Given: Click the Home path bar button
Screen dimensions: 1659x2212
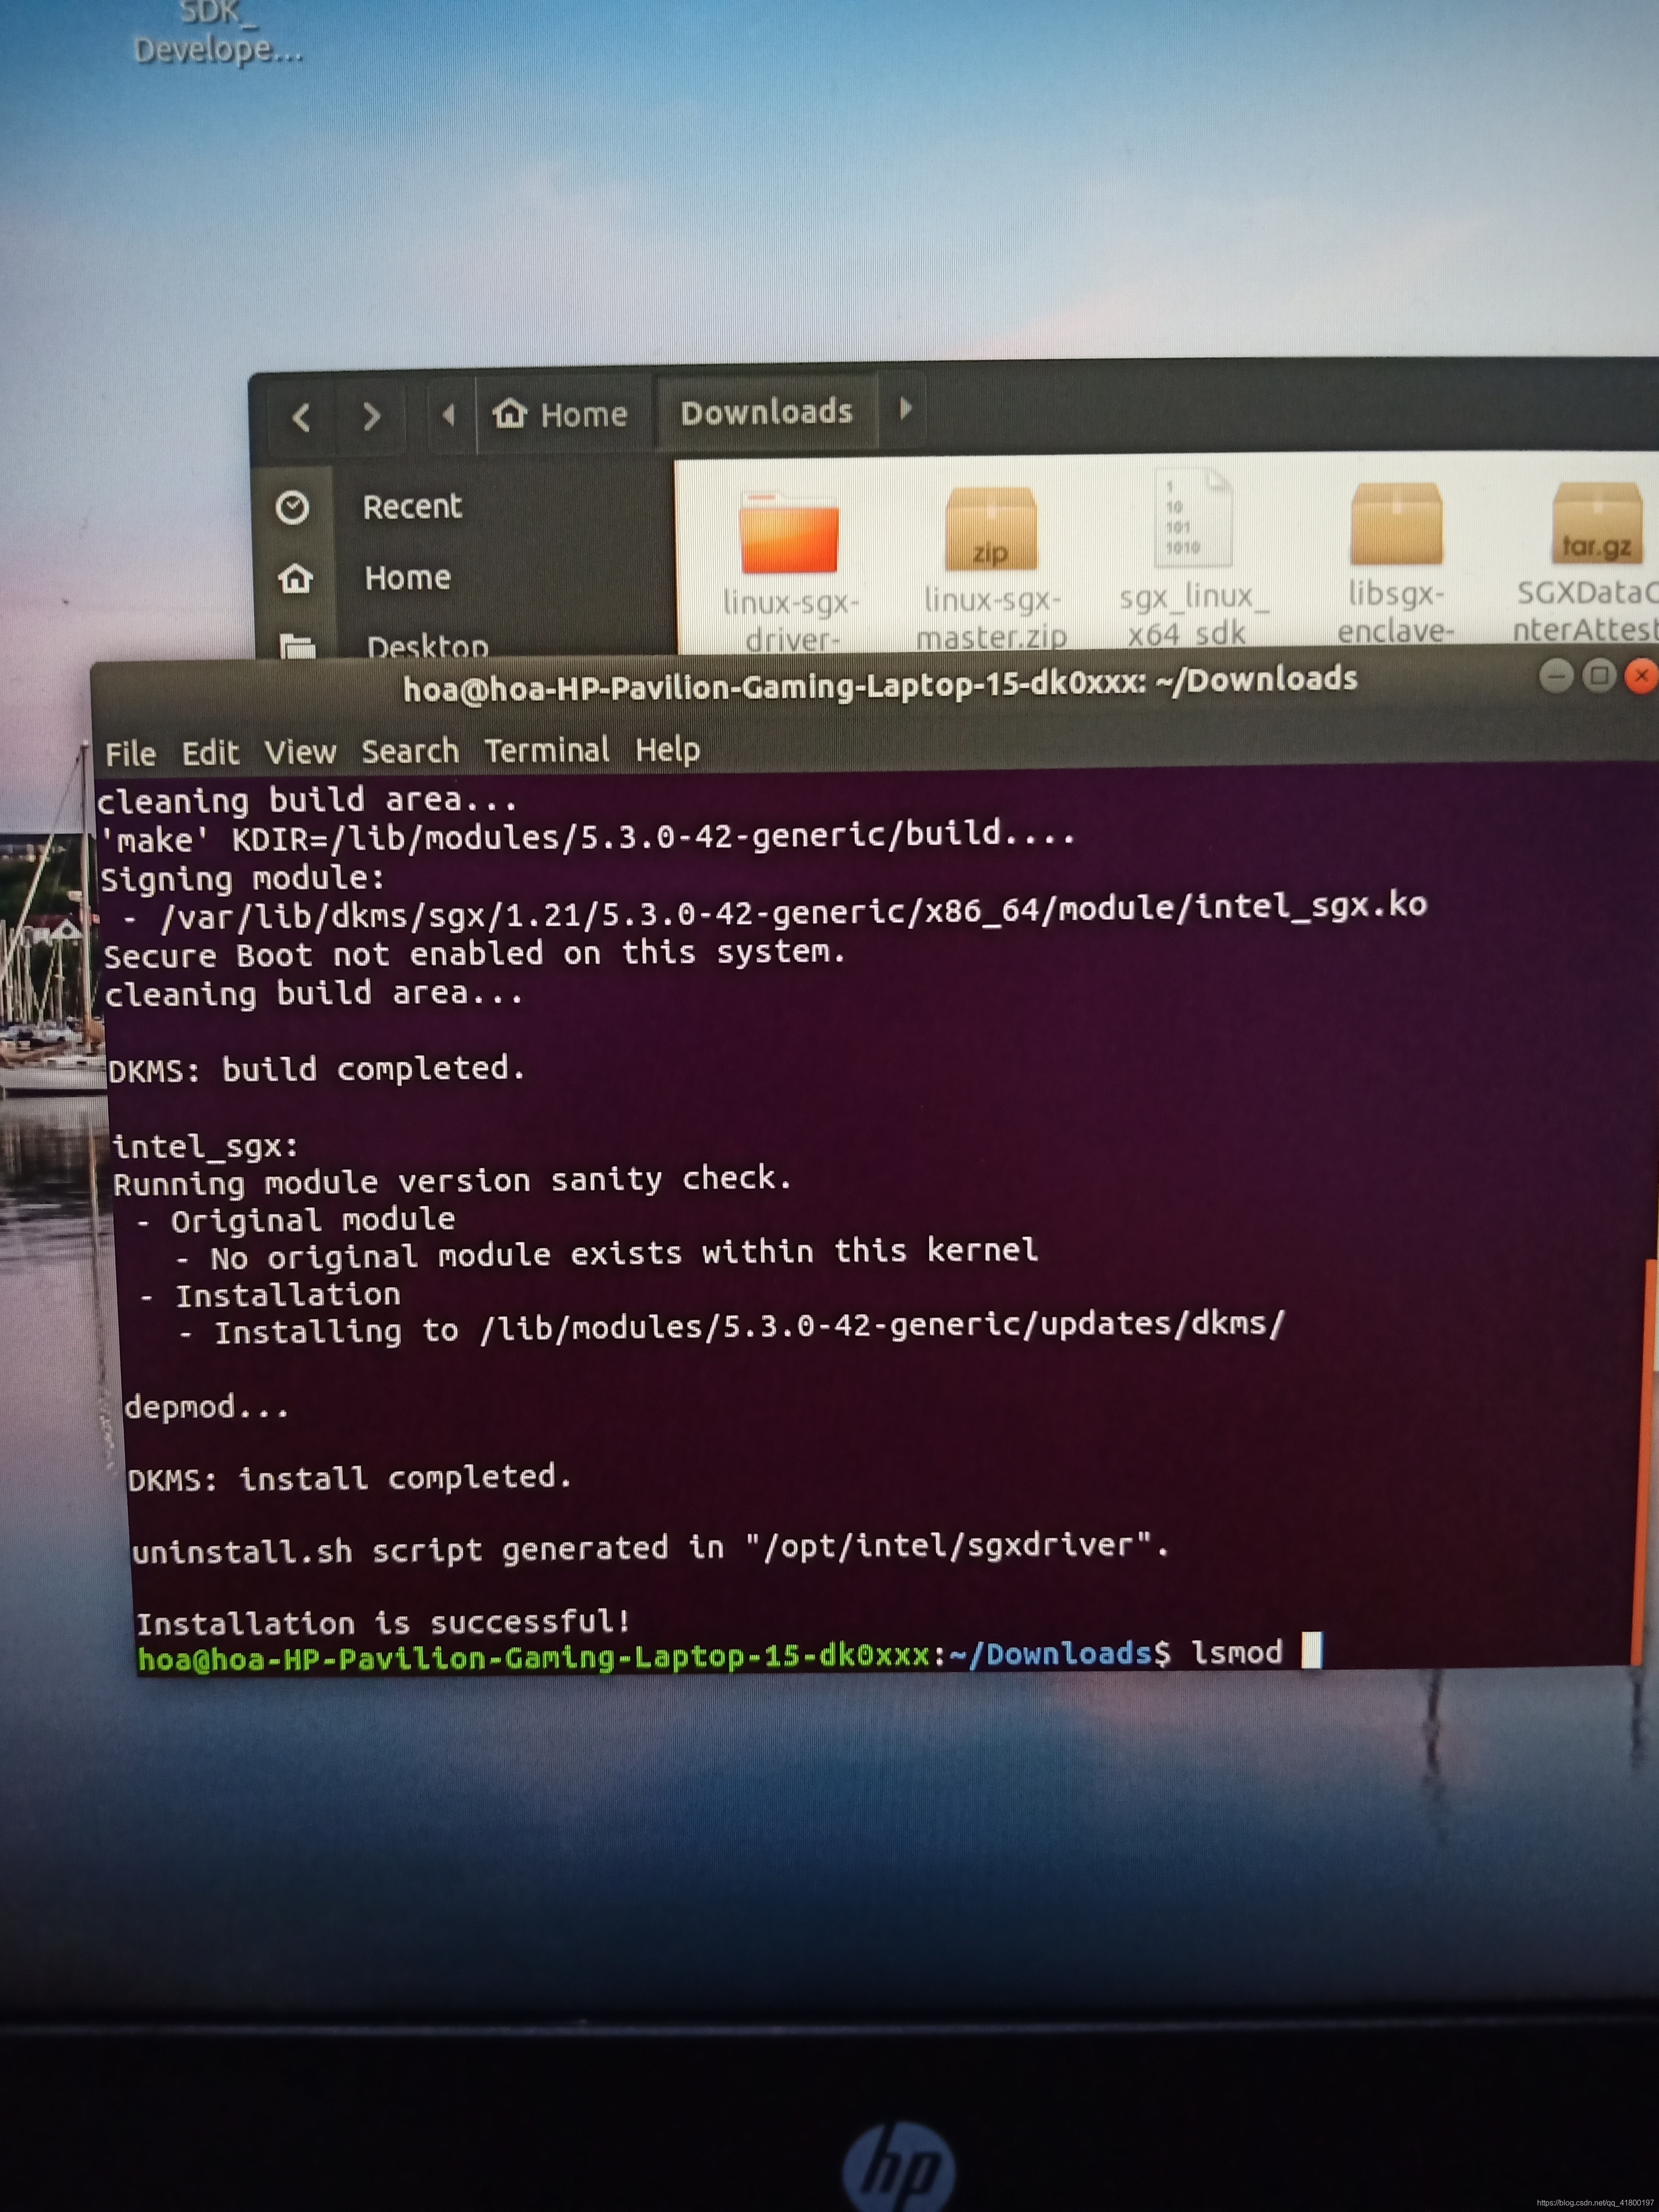Looking at the screenshot, I should (561, 414).
